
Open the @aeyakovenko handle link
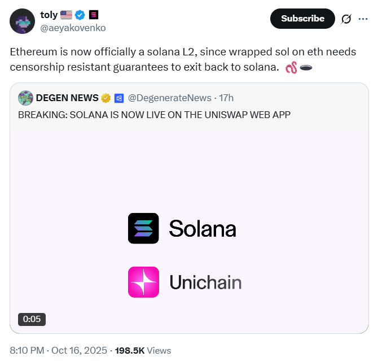[73, 27]
